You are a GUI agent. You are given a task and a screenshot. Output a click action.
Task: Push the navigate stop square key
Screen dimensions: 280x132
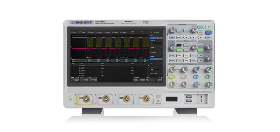(193, 37)
